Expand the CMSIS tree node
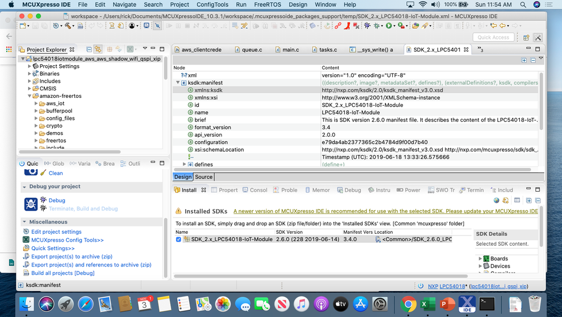The height and width of the screenshot is (317, 562). tap(29, 88)
